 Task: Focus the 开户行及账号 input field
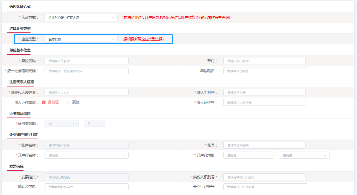pos(265,187)
